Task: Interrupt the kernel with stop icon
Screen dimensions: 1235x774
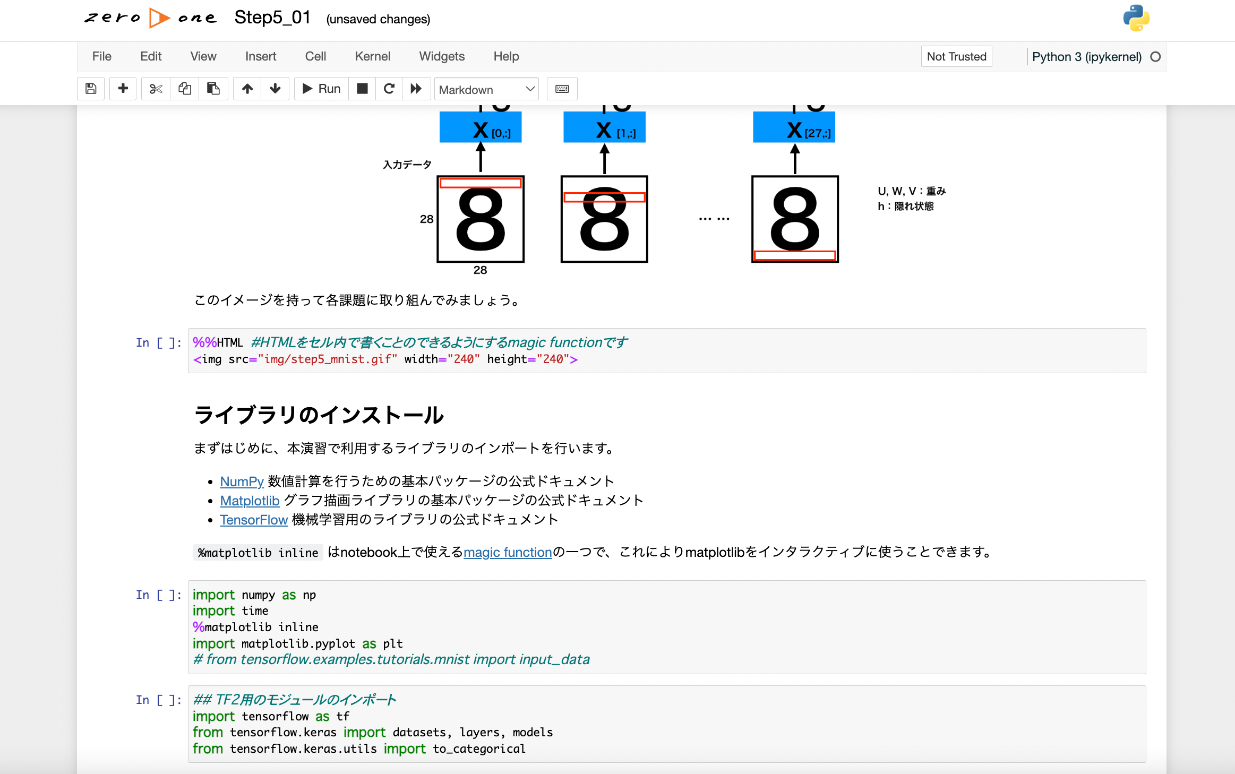Action: [362, 89]
